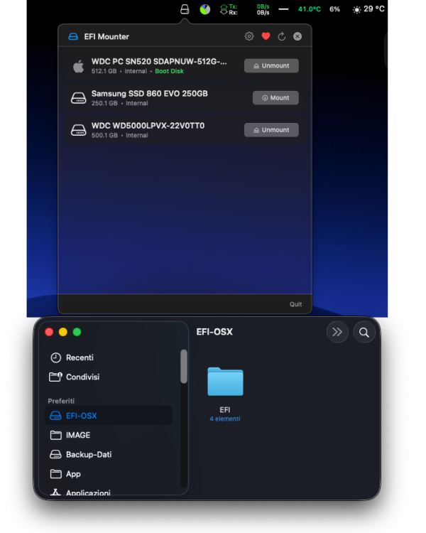This screenshot has width=426, height=533.
Task: Select EFI-OSX volume in Finder sidebar
Action: click(109, 416)
